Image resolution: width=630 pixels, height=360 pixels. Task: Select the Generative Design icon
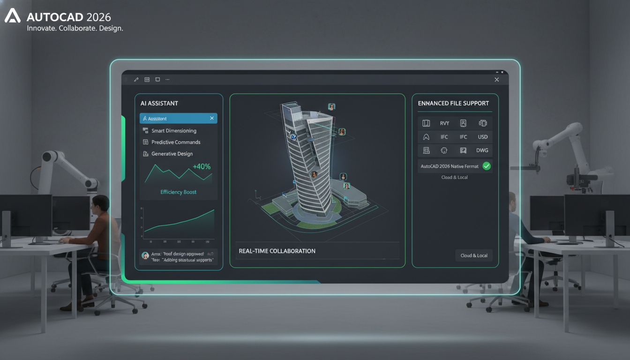click(145, 154)
